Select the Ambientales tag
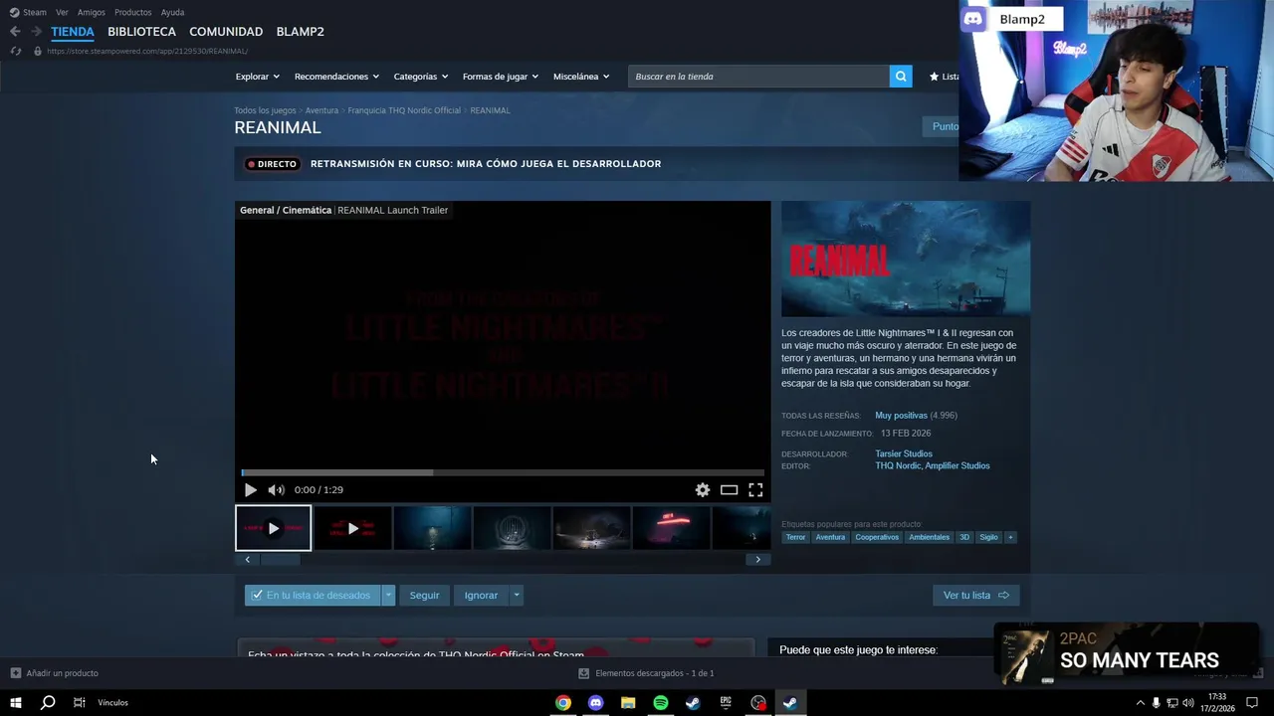Image resolution: width=1274 pixels, height=716 pixels. [x=929, y=537]
